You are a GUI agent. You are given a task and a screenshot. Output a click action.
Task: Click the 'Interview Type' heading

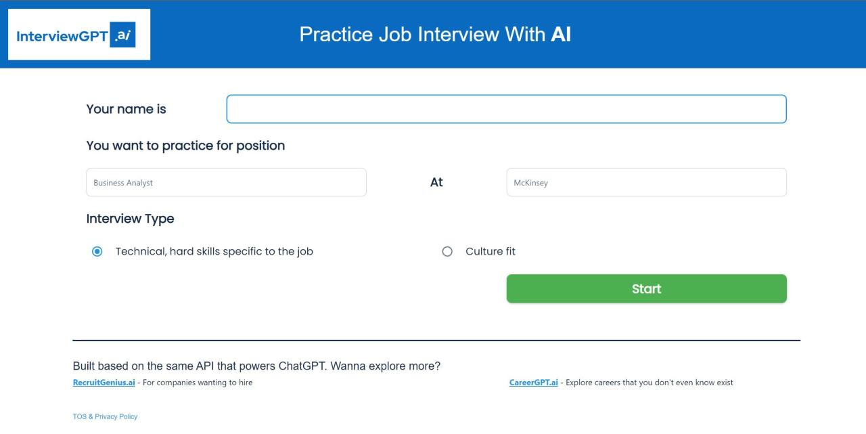pos(130,219)
